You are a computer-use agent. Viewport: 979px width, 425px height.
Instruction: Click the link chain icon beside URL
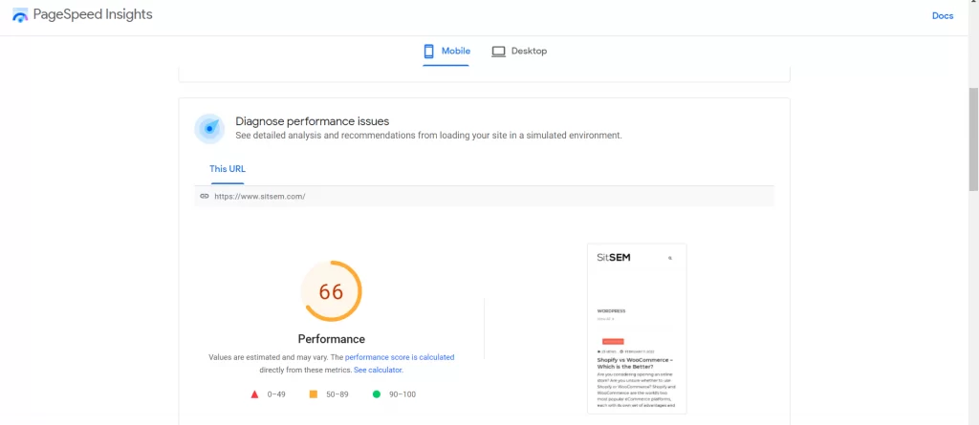205,196
